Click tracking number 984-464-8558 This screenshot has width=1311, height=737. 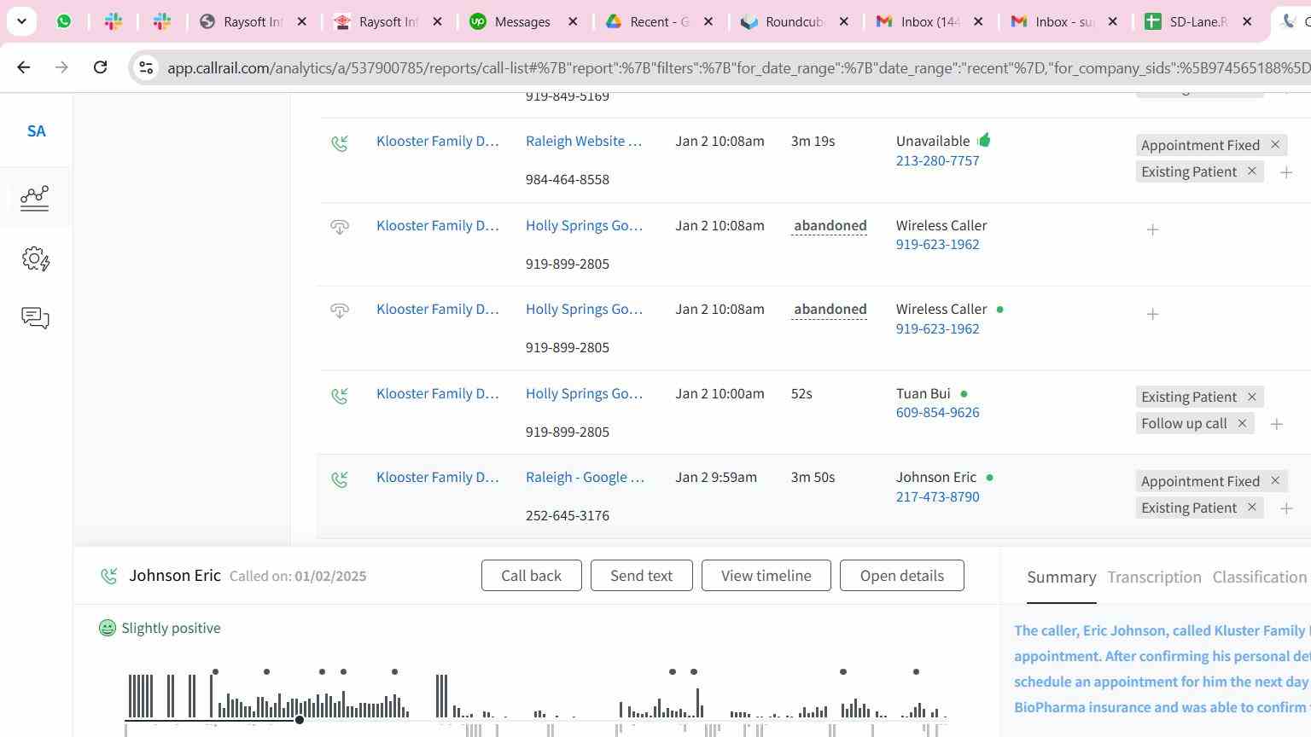[x=568, y=179]
